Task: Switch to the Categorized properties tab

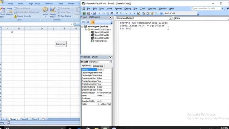Action: pyautogui.click(x=98, y=66)
